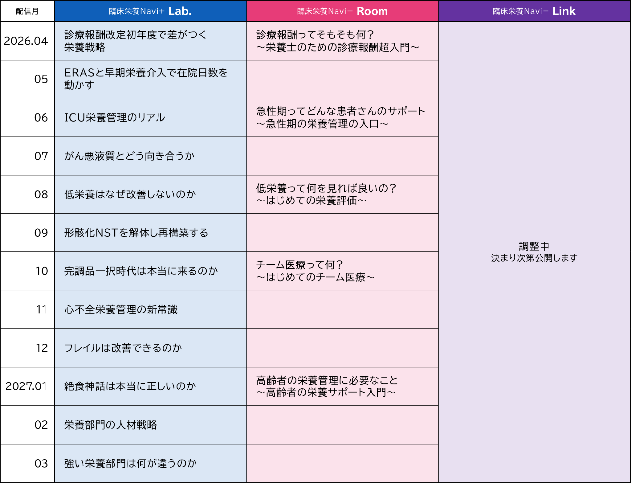Select the 心不全栄養管理の新常識 entry
Image resolution: width=631 pixels, height=483 pixels.
[121, 309]
